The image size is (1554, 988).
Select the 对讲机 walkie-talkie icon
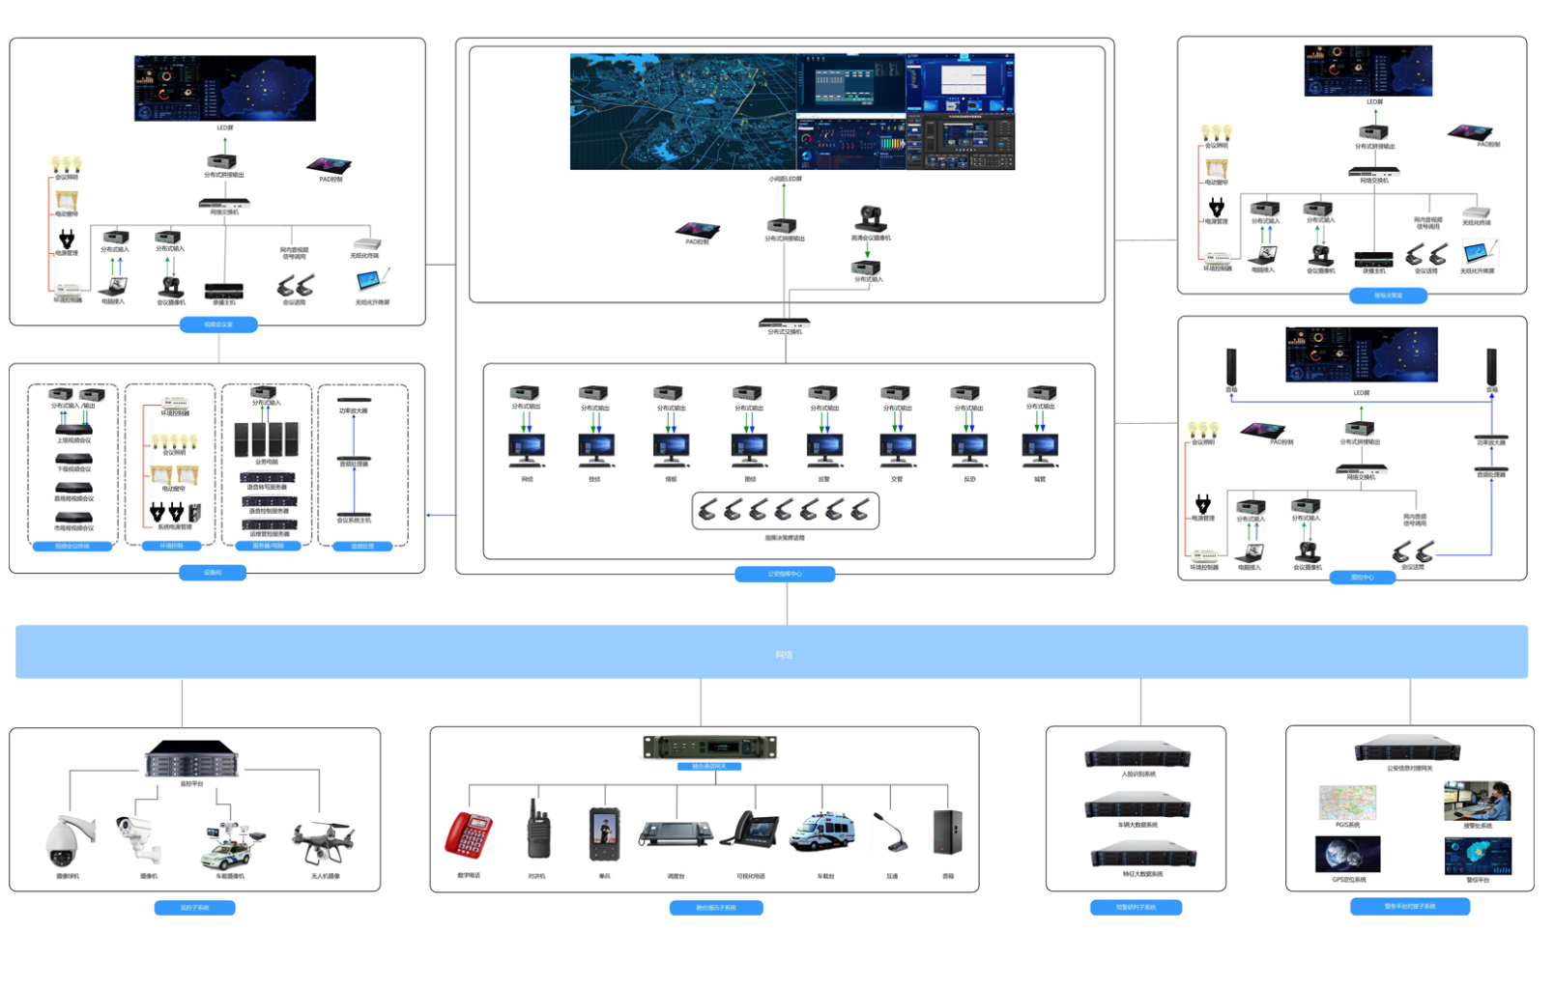tap(537, 829)
